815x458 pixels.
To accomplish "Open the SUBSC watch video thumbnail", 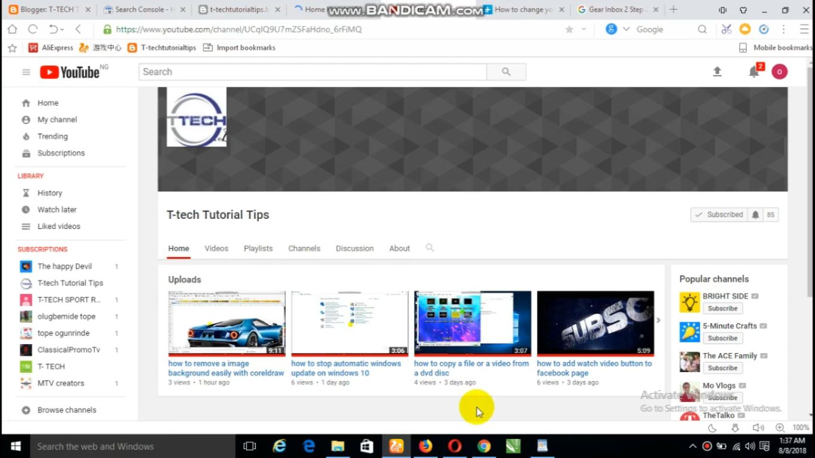I will tap(595, 323).
